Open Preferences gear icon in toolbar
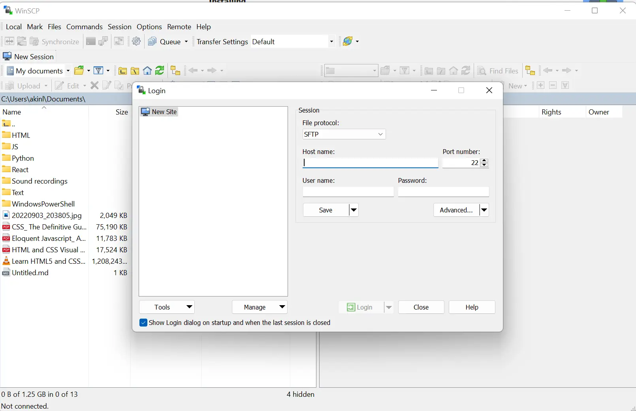This screenshot has width=636, height=411. click(136, 41)
